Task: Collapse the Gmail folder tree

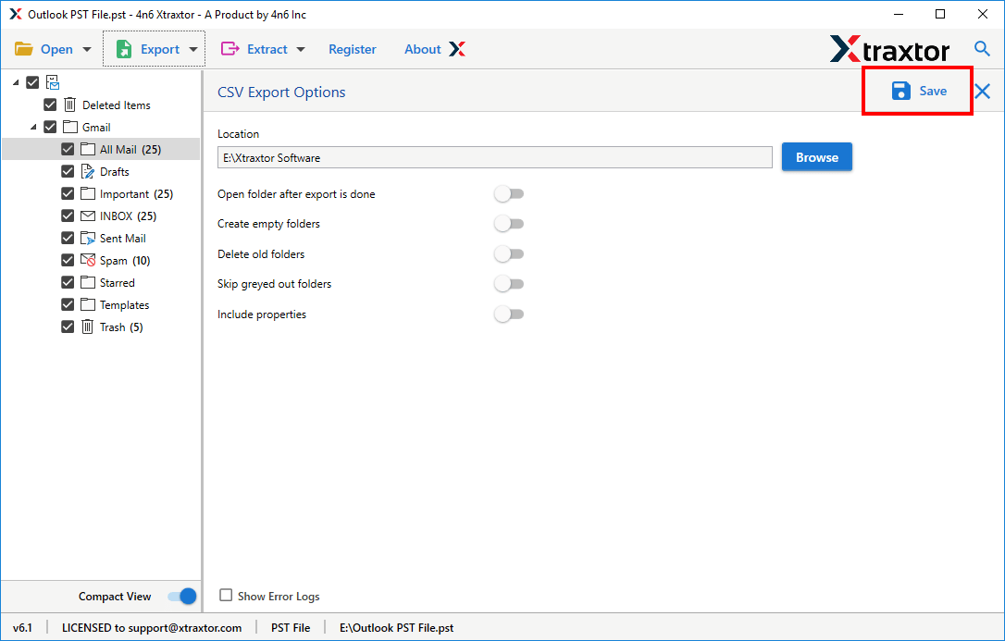Action: coord(33,127)
